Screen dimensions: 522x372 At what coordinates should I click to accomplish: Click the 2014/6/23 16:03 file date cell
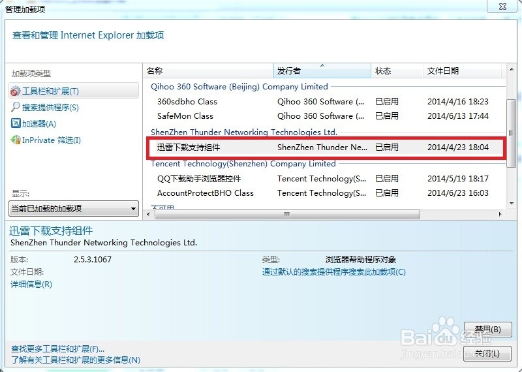tap(458, 193)
